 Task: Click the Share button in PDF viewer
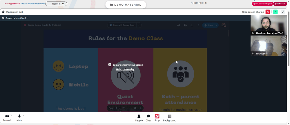point(209,25)
